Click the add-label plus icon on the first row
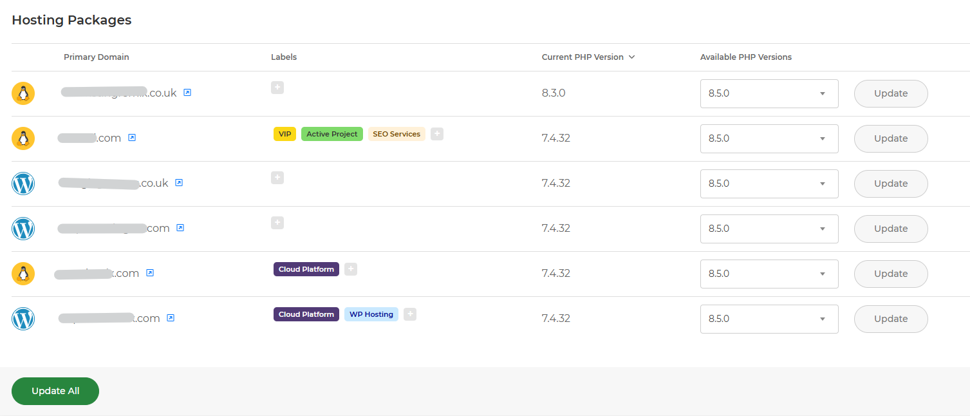The width and height of the screenshot is (970, 416). click(277, 87)
